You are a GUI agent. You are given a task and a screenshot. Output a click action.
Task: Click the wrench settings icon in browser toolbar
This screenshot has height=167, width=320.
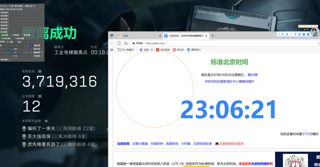click(x=295, y=34)
